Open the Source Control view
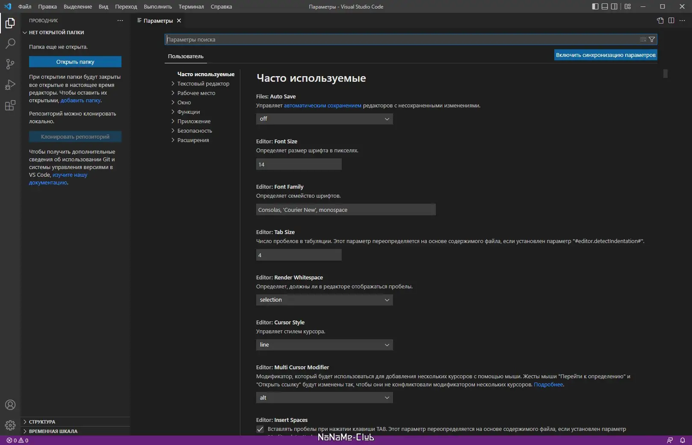The width and height of the screenshot is (692, 445). coord(10,64)
